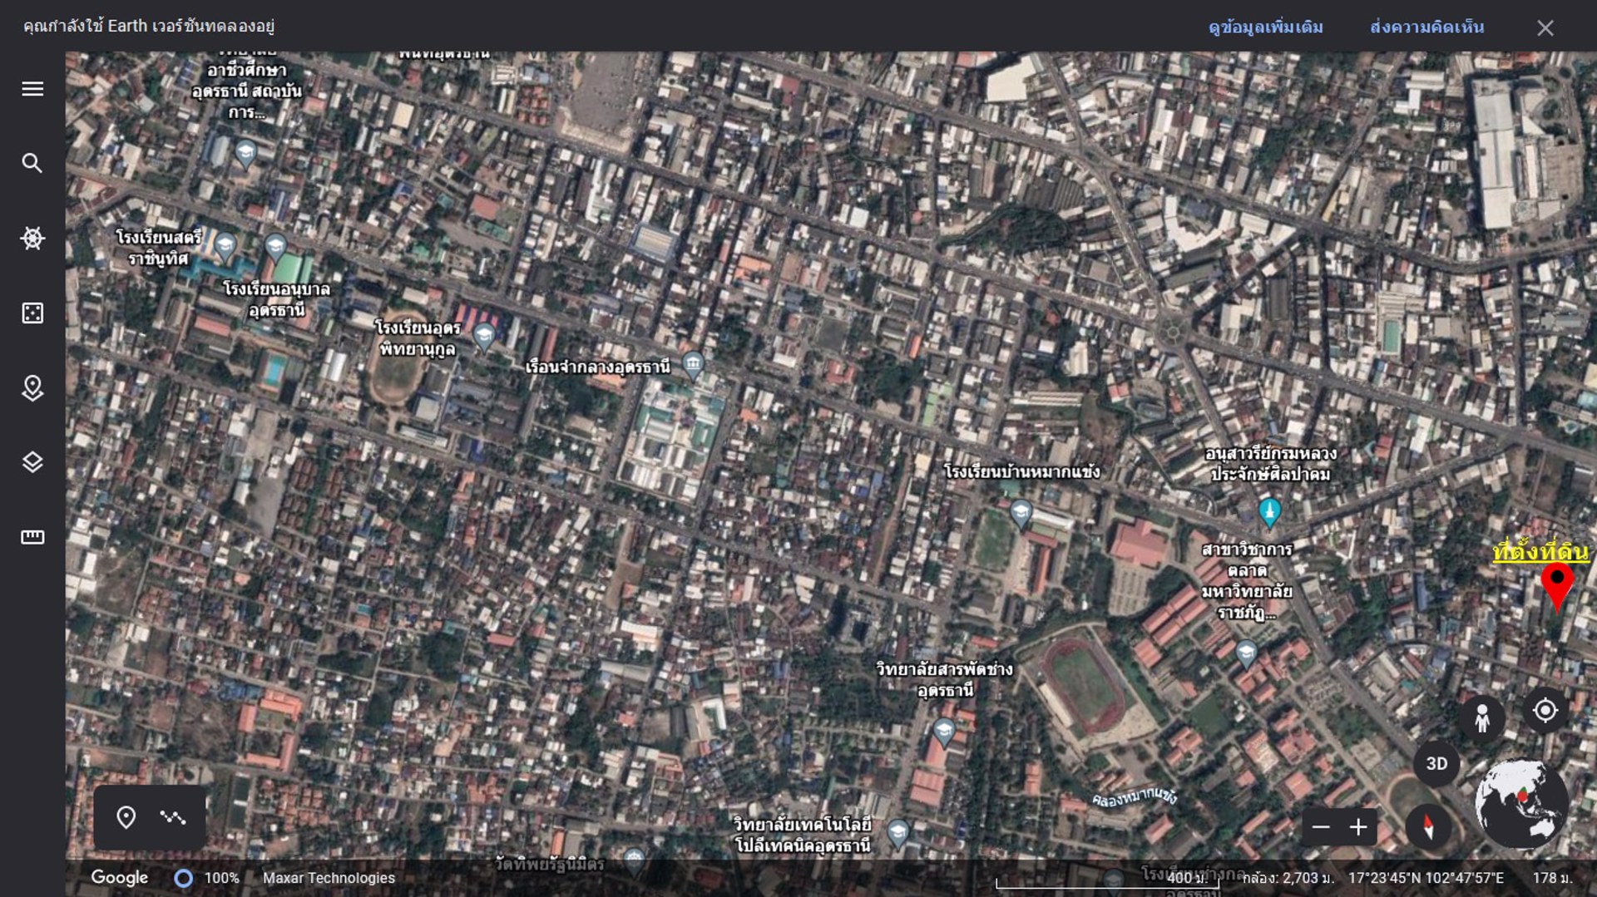The width and height of the screenshot is (1597, 897).
Task: Click the My Location crosshair button
Action: [1545, 709]
